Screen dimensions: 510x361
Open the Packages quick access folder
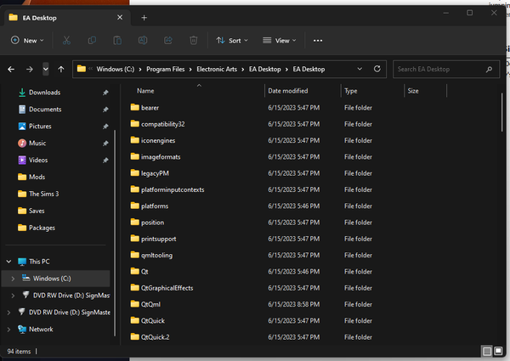(x=42, y=228)
